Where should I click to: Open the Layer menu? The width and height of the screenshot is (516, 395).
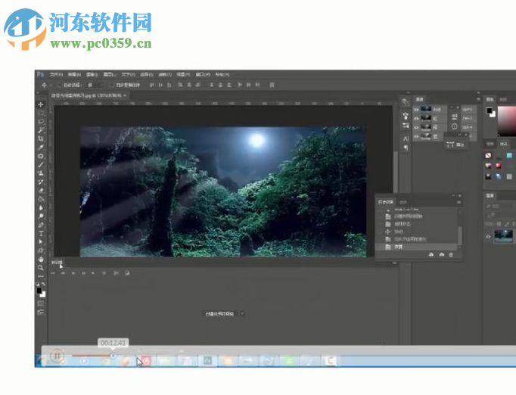point(110,75)
